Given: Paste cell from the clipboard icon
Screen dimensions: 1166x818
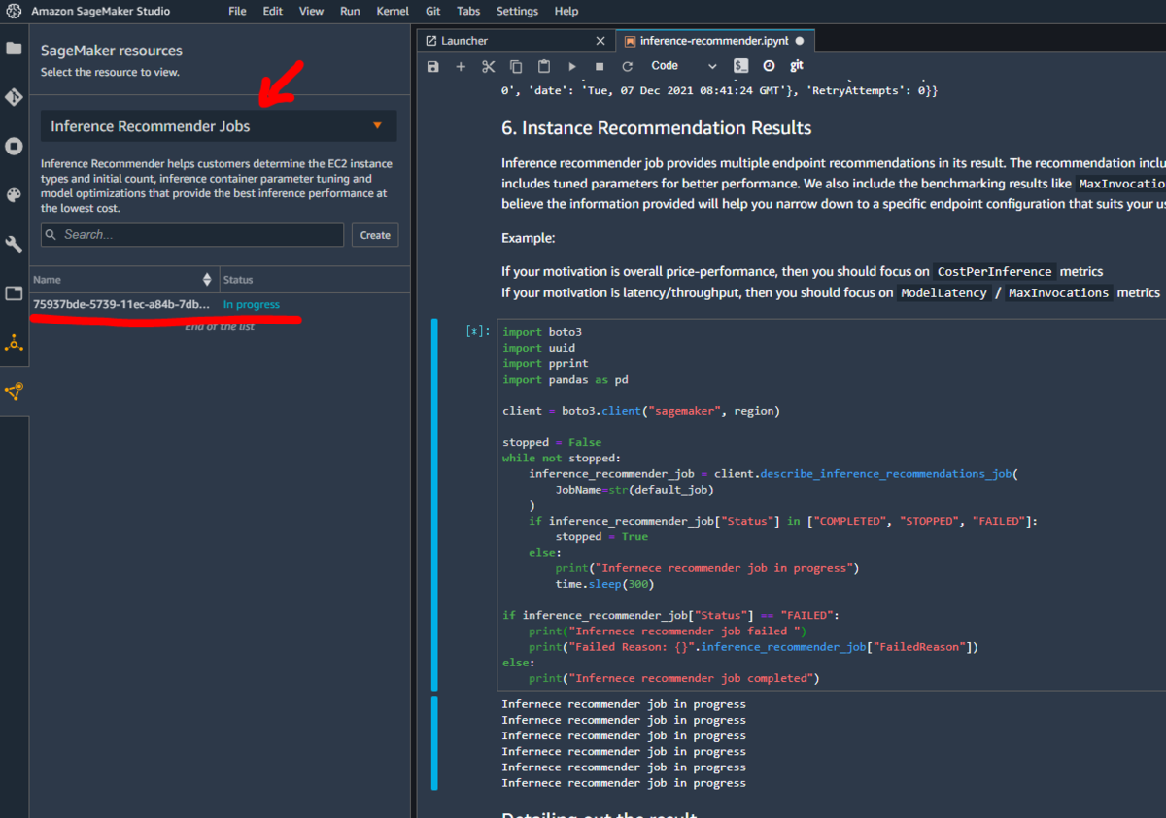Looking at the screenshot, I should (x=544, y=66).
